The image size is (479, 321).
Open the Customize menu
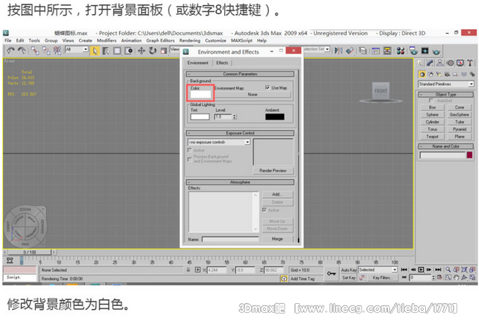[216, 40]
